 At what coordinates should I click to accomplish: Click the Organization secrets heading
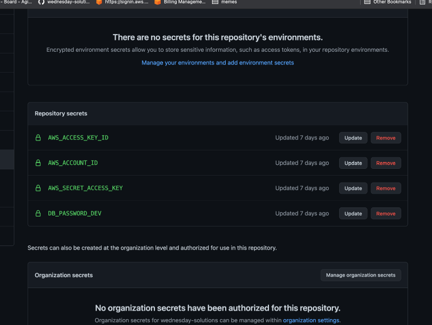[x=63, y=275]
